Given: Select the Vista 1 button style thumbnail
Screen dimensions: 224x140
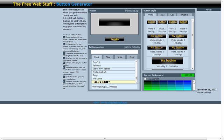Looking at the screenshot, I should point(151,22).
